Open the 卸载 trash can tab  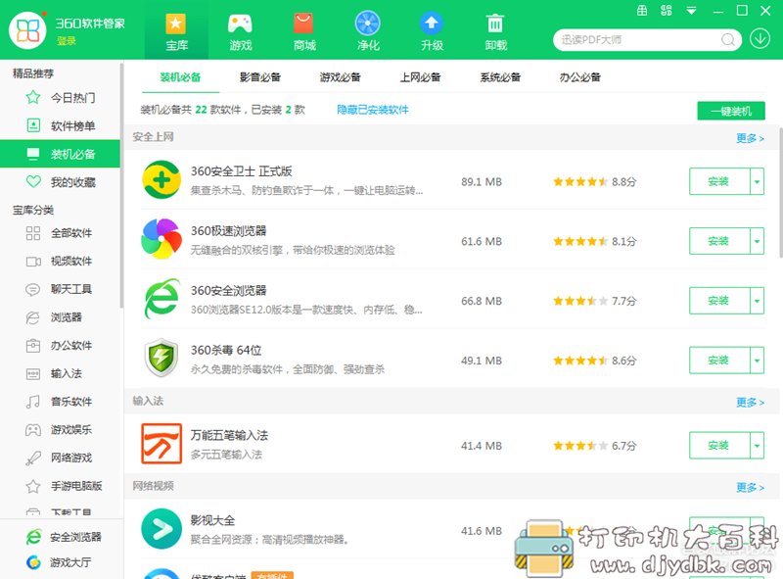[496, 31]
